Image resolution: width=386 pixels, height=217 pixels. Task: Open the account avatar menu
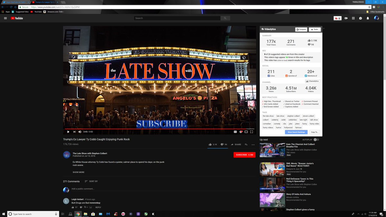click(376, 18)
